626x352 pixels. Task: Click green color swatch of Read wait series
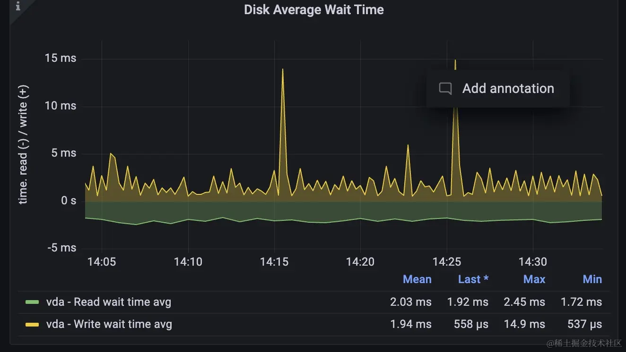pyautogui.click(x=32, y=302)
